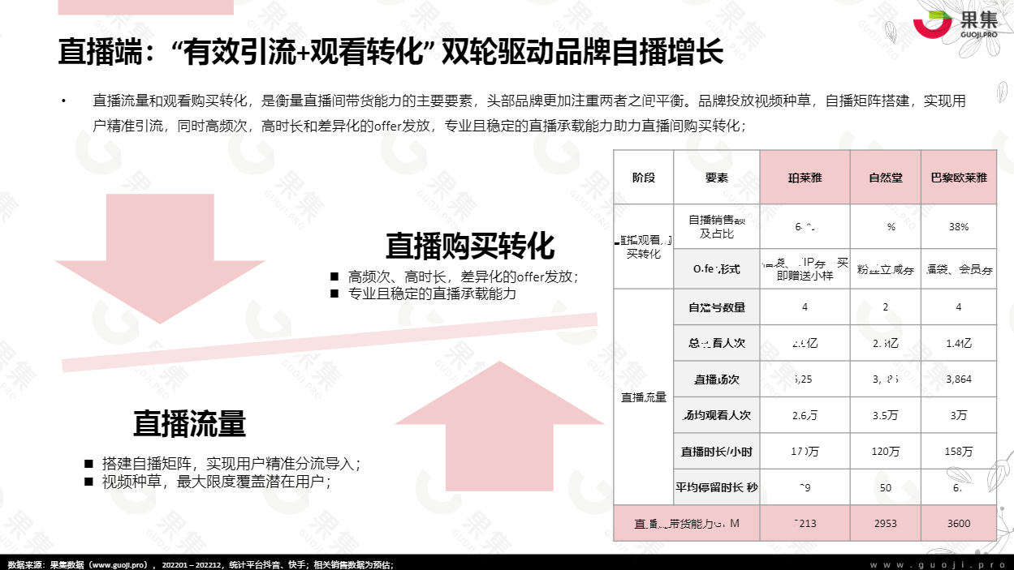Select the 场均观看人次 row label
Image resolution: width=1014 pixels, height=570 pixels.
coord(717,415)
